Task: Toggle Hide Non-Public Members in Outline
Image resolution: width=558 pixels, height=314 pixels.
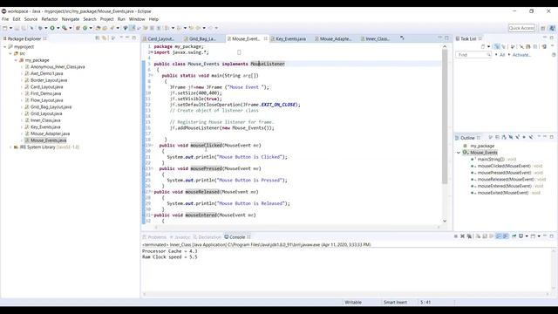Action: 524,137
